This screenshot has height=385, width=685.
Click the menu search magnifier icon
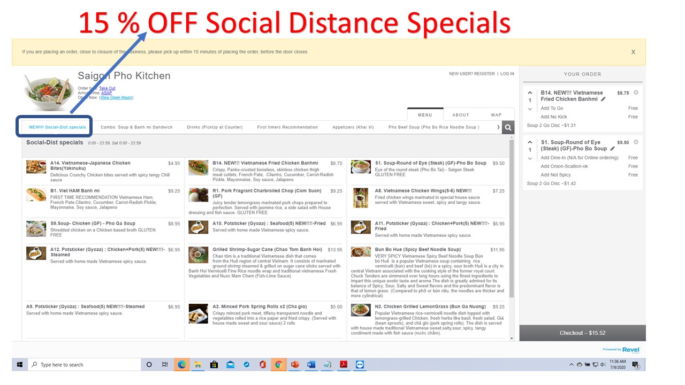click(508, 127)
